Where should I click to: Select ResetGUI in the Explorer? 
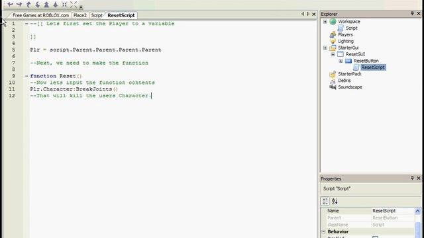(x=355, y=54)
